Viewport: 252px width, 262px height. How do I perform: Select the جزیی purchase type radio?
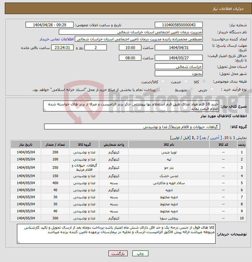pyautogui.click(x=212, y=89)
